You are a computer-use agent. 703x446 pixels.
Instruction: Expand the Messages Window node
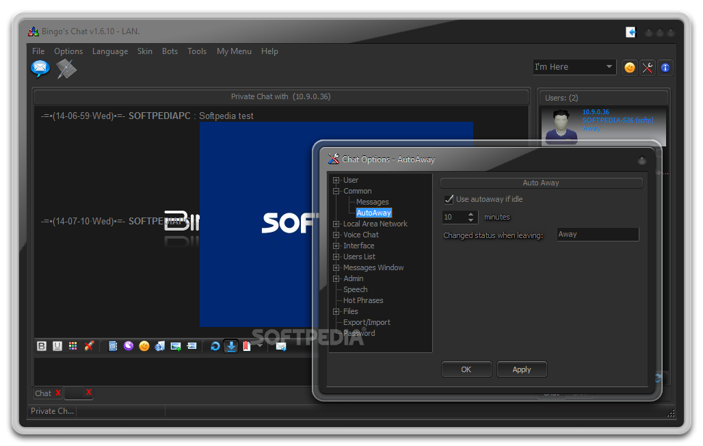336,268
